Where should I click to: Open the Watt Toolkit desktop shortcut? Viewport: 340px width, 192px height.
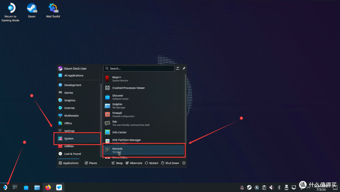(x=53, y=10)
